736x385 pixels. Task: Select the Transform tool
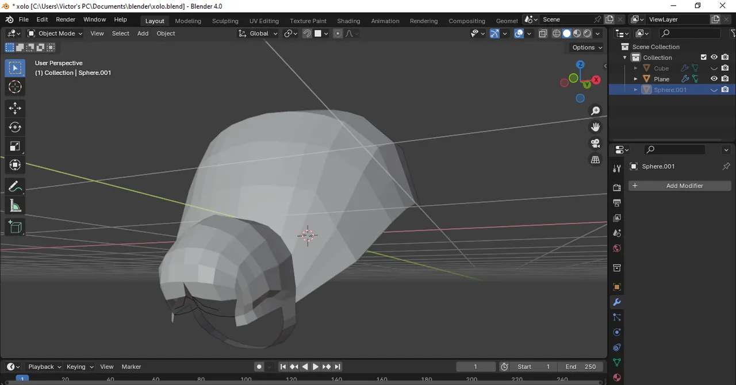(15, 165)
